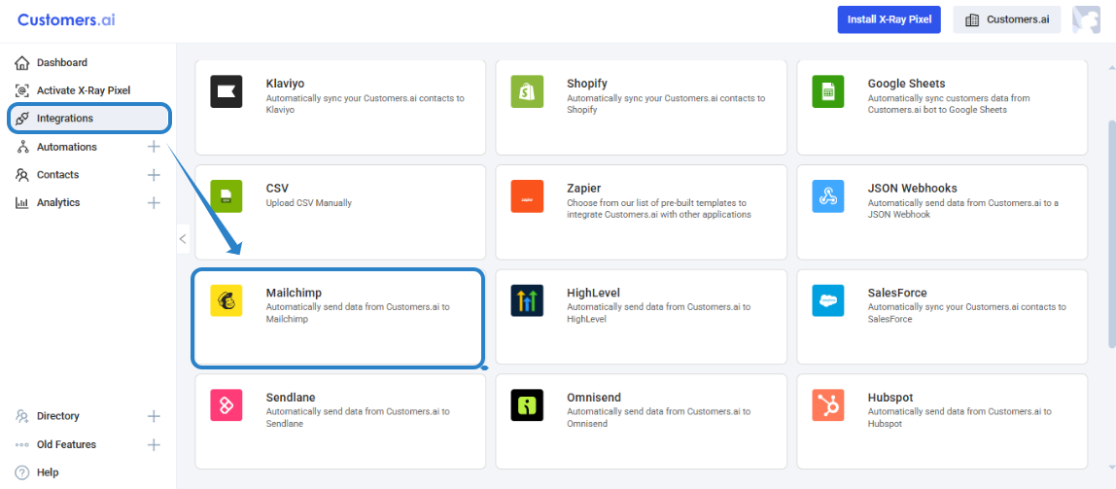Screen dimensions: 1116x489
Task: Click the Shopify green bag icon
Action: coord(527,91)
